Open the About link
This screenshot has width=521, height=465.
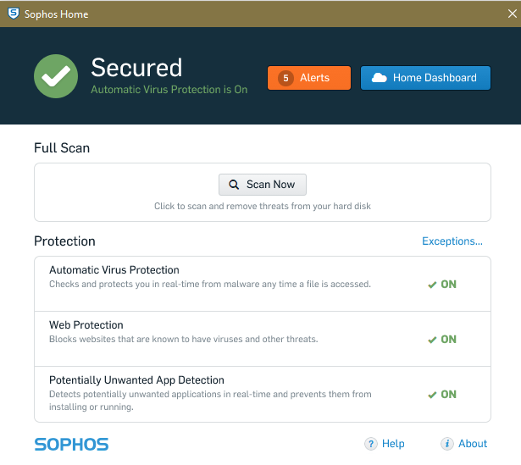(473, 444)
